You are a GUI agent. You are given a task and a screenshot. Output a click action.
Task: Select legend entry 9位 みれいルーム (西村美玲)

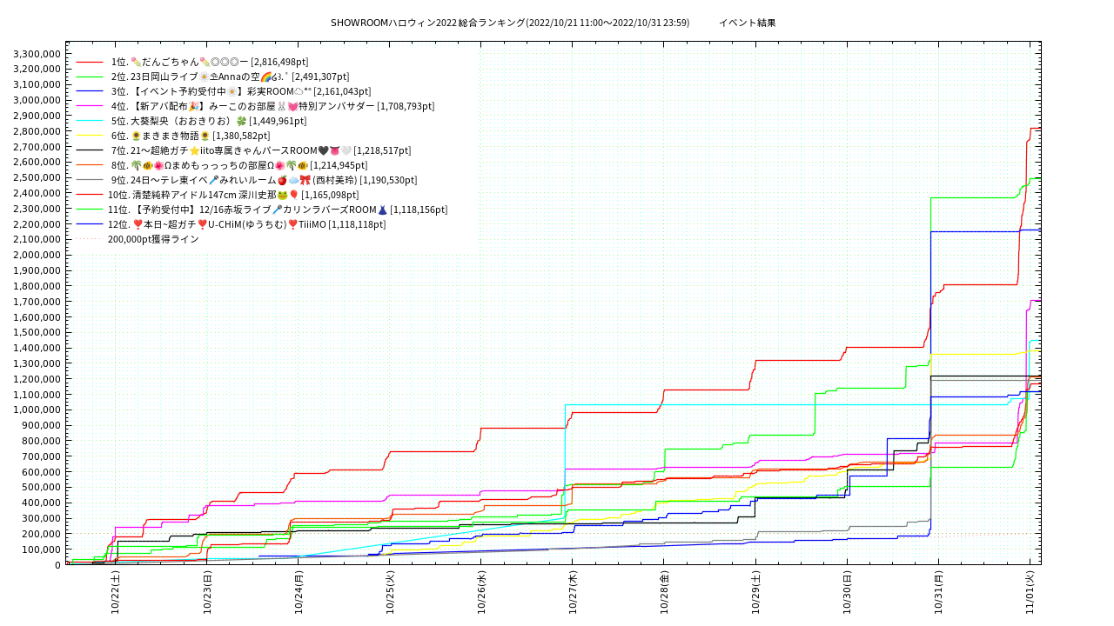(x=265, y=180)
